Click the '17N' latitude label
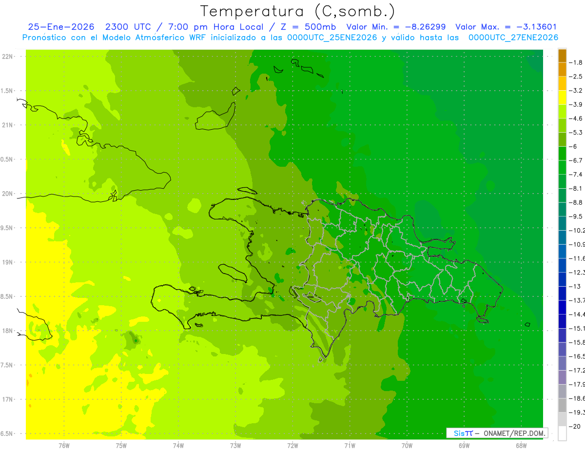This screenshot has height=452, width=585. pos(8,399)
